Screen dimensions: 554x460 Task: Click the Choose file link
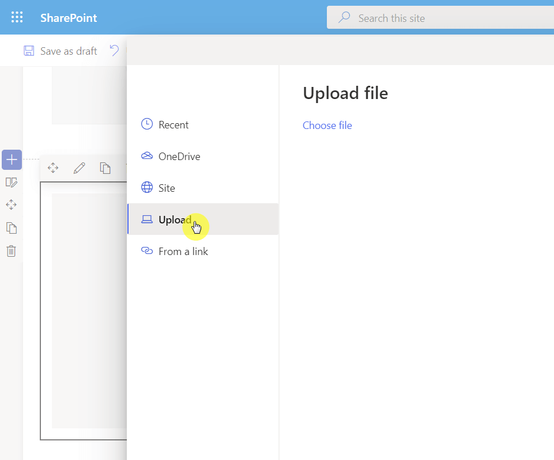[327, 126]
